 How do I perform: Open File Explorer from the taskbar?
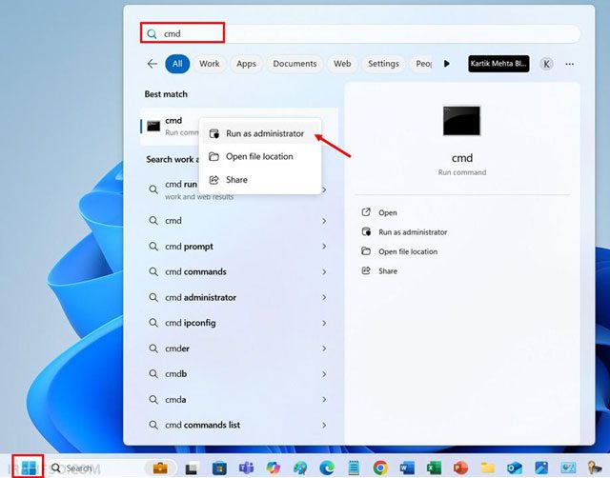[487, 468]
